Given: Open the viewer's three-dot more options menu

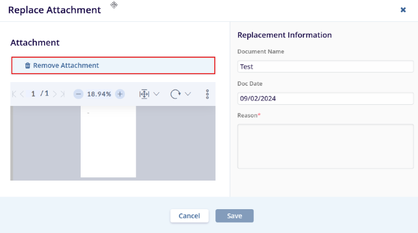Looking at the screenshot, I should point(207,94).
